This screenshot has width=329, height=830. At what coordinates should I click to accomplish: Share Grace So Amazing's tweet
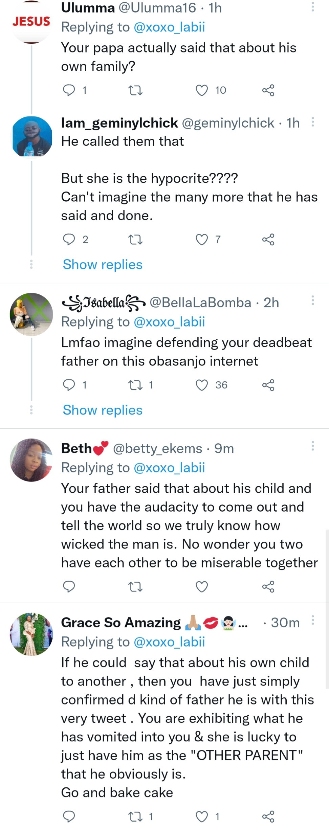[x=268, y=816]
